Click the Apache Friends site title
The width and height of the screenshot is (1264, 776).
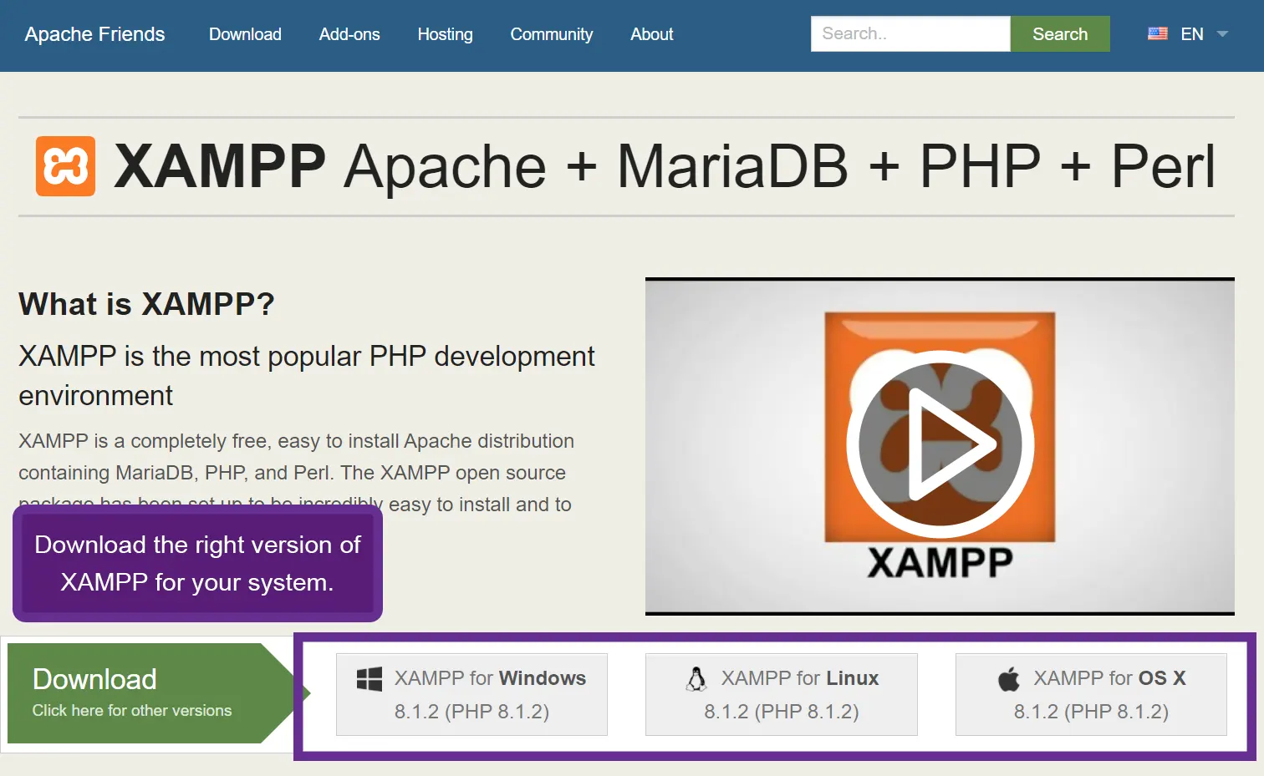point(94,34)
